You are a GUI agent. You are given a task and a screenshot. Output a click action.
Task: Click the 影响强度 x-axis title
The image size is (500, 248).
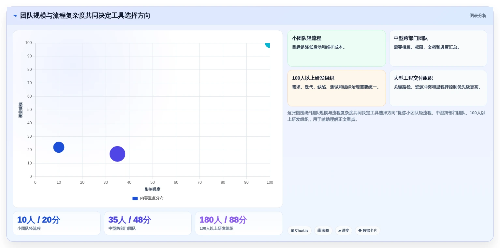tap(153, 189)
